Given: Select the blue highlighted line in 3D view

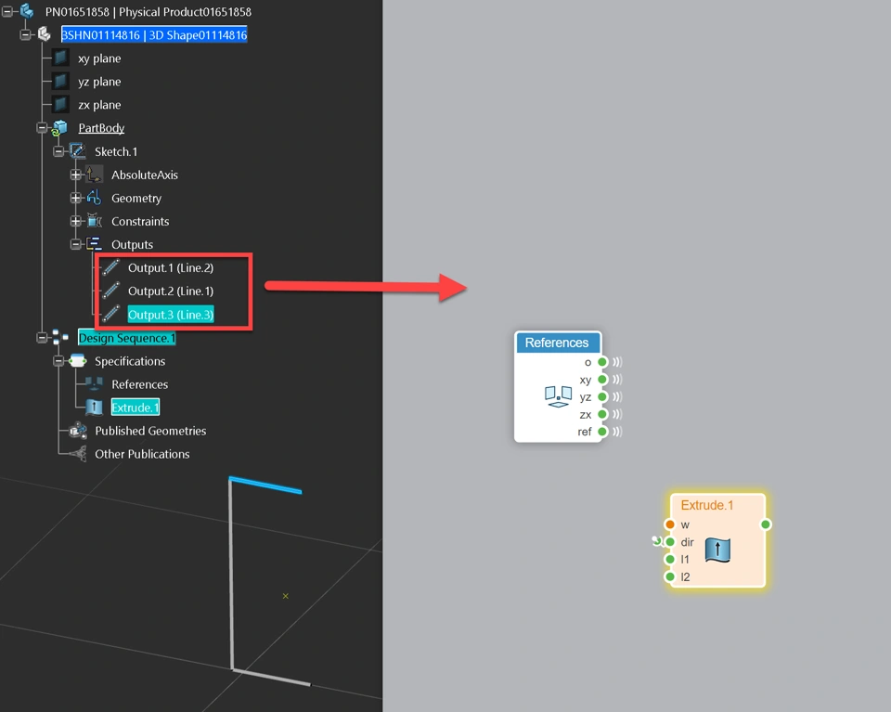Looking at the screenshot, I should coord(265,485).
